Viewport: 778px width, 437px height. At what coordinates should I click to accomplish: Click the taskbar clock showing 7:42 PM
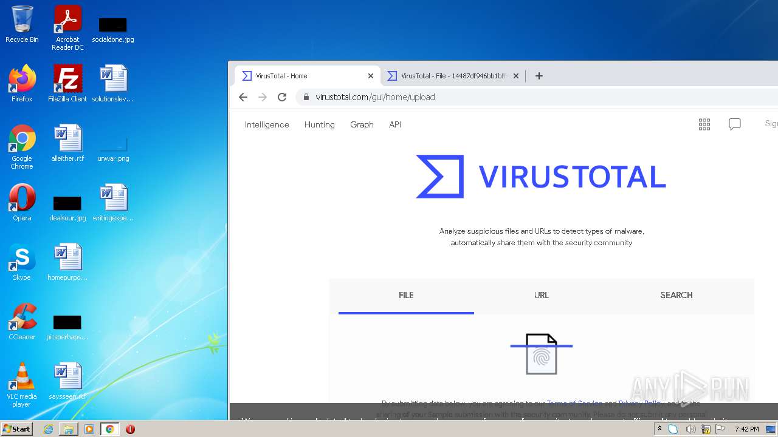(746, 429)
